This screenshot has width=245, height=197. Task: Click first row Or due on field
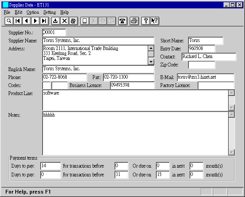pos(163,166)
